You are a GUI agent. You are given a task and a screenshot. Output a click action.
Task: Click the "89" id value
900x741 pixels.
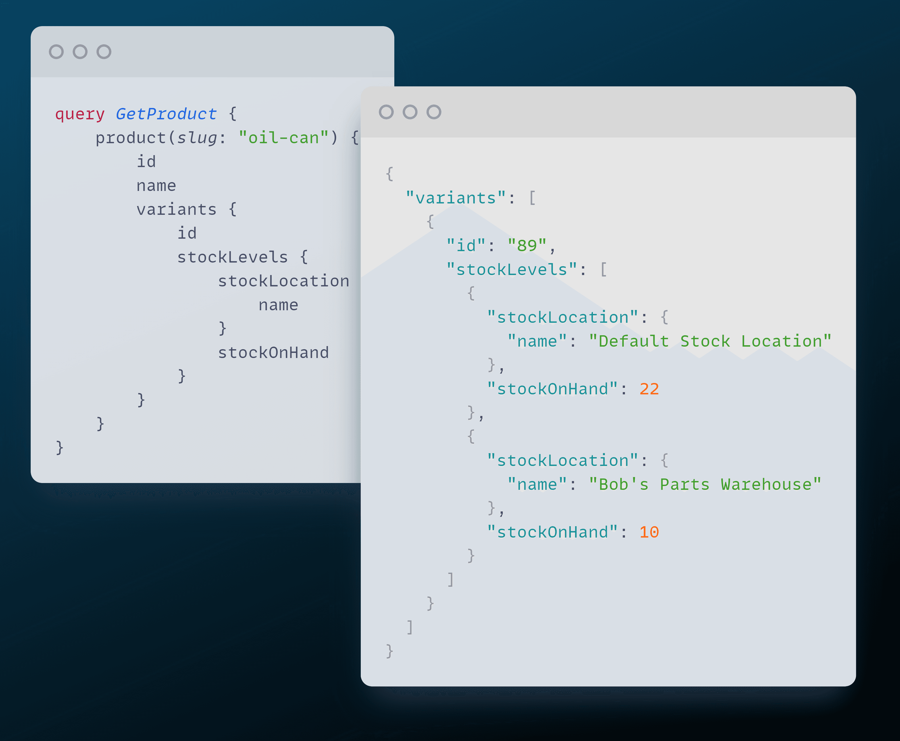(527, 246)
